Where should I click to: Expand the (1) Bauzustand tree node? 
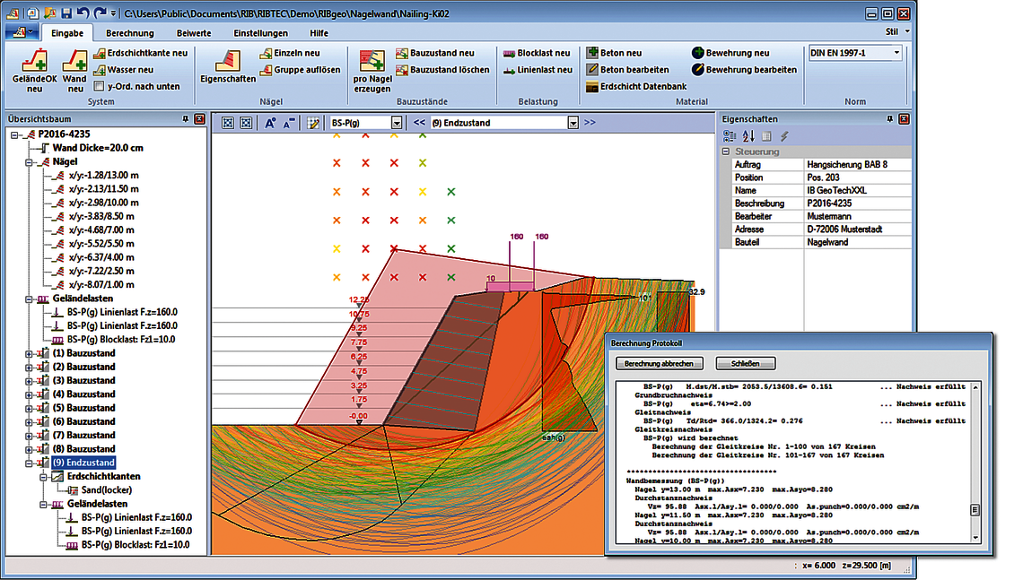[x=29, y=353]
